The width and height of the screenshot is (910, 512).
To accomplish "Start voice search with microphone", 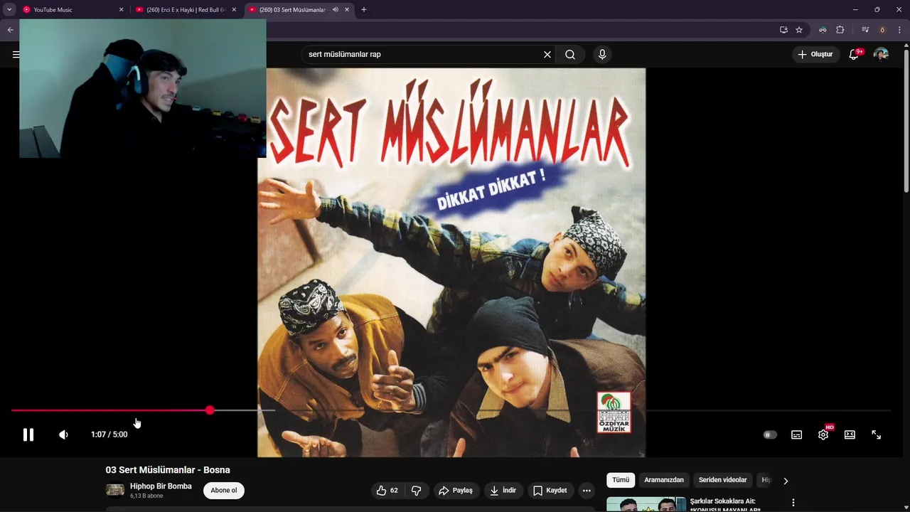I will click(x=602, y=54).
